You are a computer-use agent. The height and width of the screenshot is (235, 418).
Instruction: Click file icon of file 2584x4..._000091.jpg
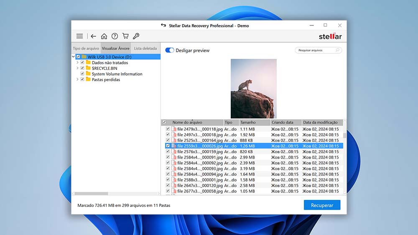click(174, 157)
